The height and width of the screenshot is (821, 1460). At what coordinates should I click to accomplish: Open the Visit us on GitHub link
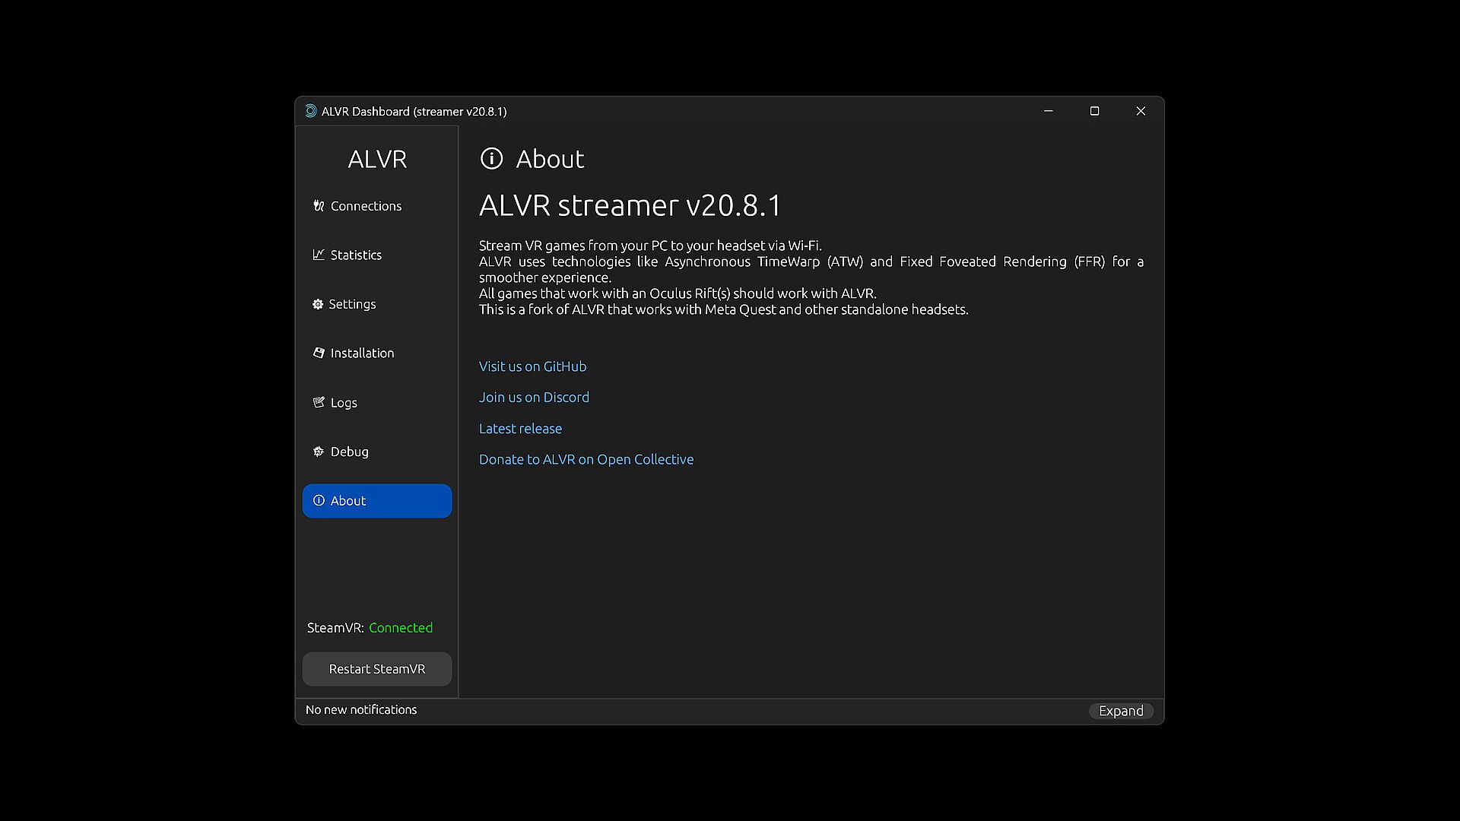click(x=532, y=366)
